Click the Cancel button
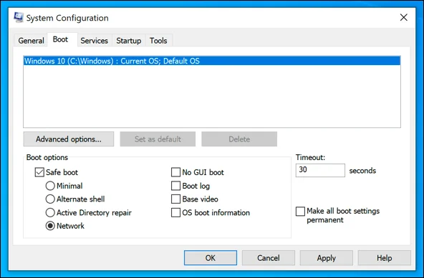 pos(269,258)
